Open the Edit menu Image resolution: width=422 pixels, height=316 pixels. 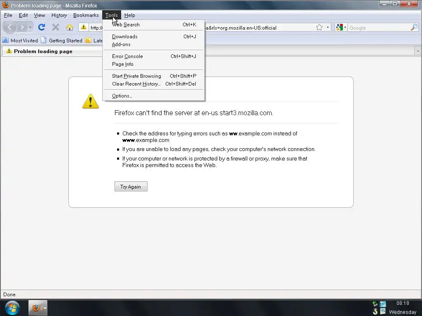tap(23, 15)
